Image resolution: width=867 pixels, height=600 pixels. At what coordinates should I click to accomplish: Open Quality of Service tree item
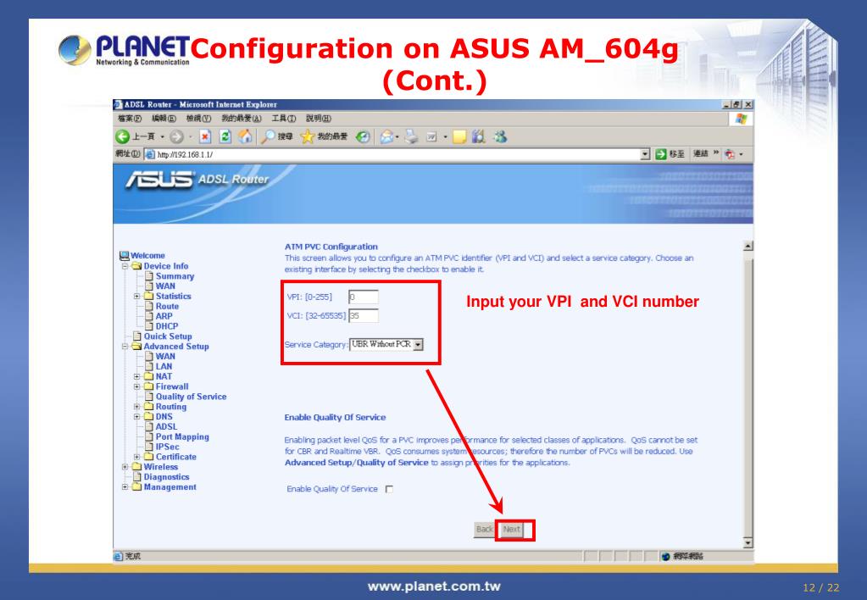[191, 397]
